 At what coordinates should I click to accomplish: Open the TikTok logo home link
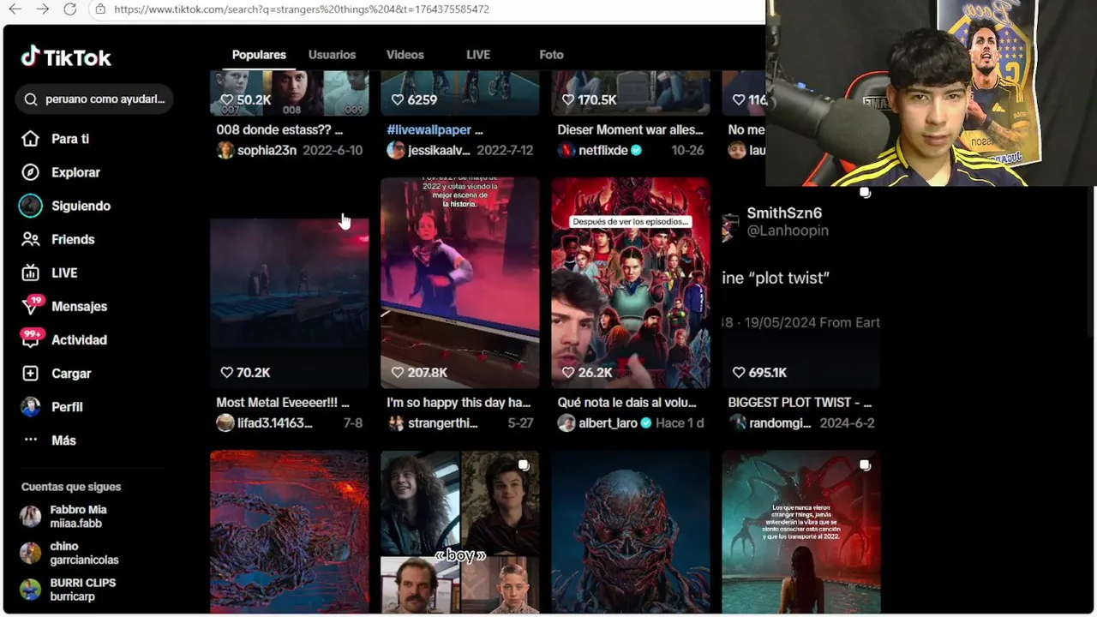point(66,57)
